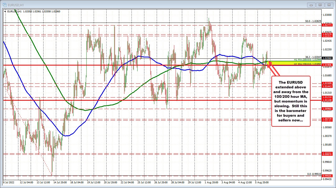
Task: Click the 28 Jul 04:00 time axis label
Action: click(178, 182)
